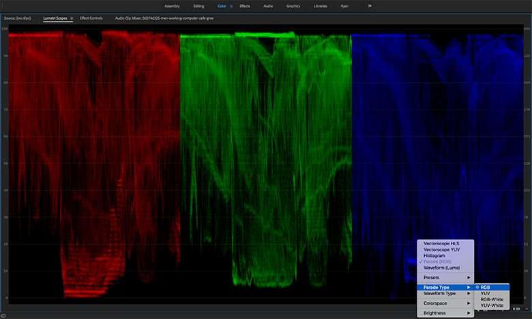The height and width of the screenshot is (319, 532).
Task: Switch to the Editing workspace
Action: [199, 6]
